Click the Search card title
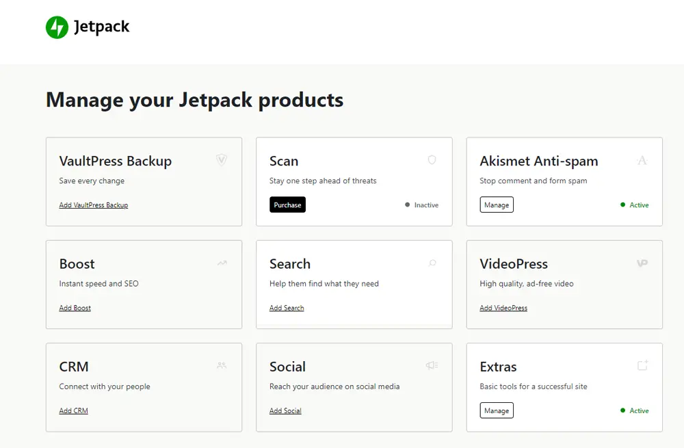The height and width of the screenshot is (448, 684). [x=289, y=264]
